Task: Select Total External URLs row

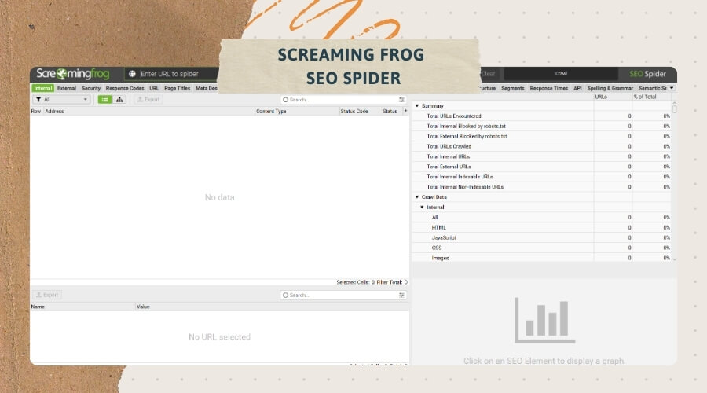Action: click(x=542, y=167)
